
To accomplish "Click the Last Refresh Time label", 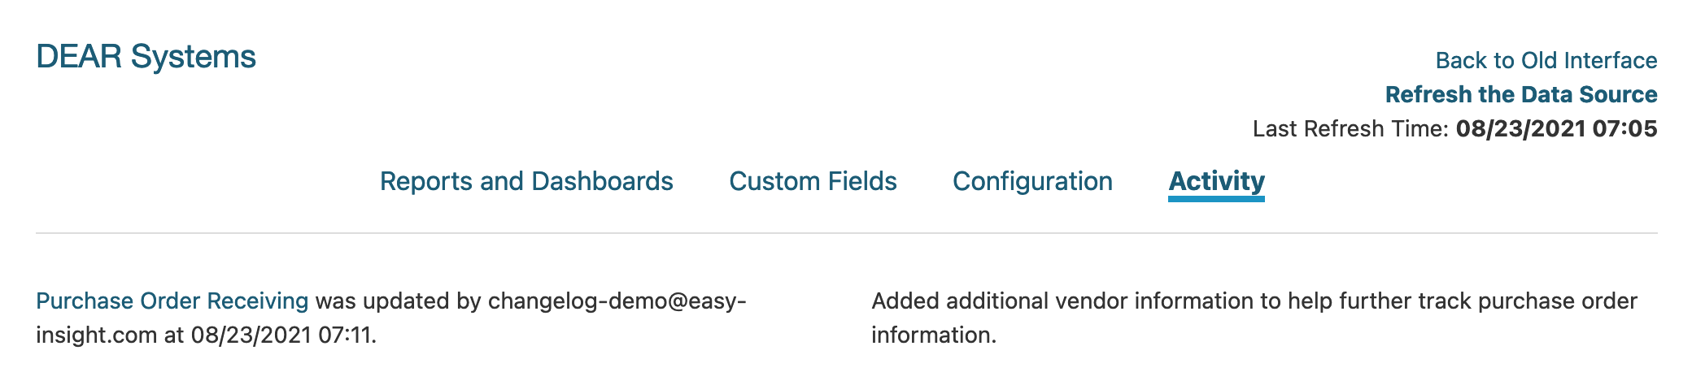I will coord(1350,128).
